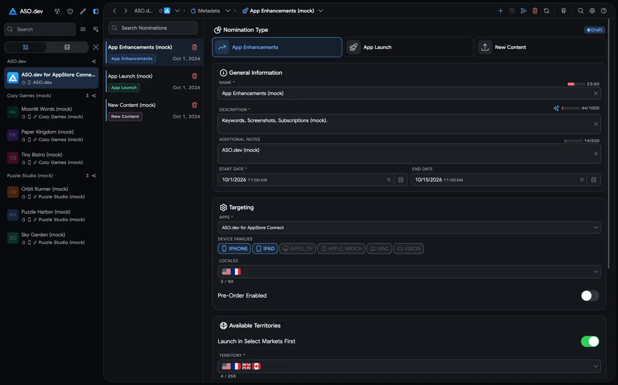Click the sort icon next to sidebar Search
Image resolution: width=618 pixels, height=385 pixels.
coord(96,29)
